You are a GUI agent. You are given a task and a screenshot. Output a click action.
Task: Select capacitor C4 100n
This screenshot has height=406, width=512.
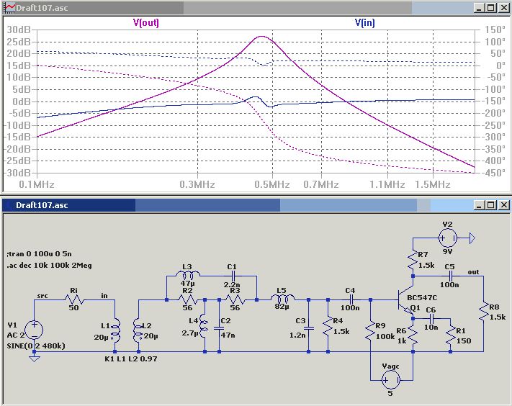(351, 299)
